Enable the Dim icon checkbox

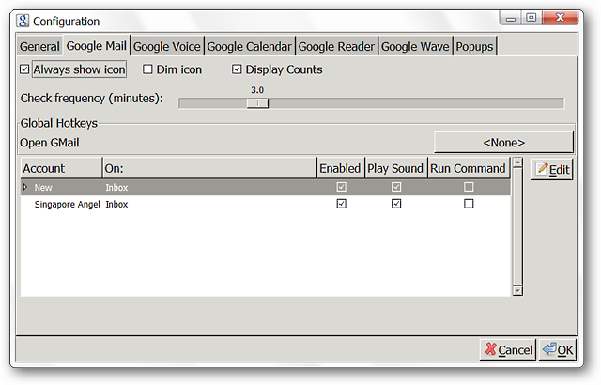point(147,69)
